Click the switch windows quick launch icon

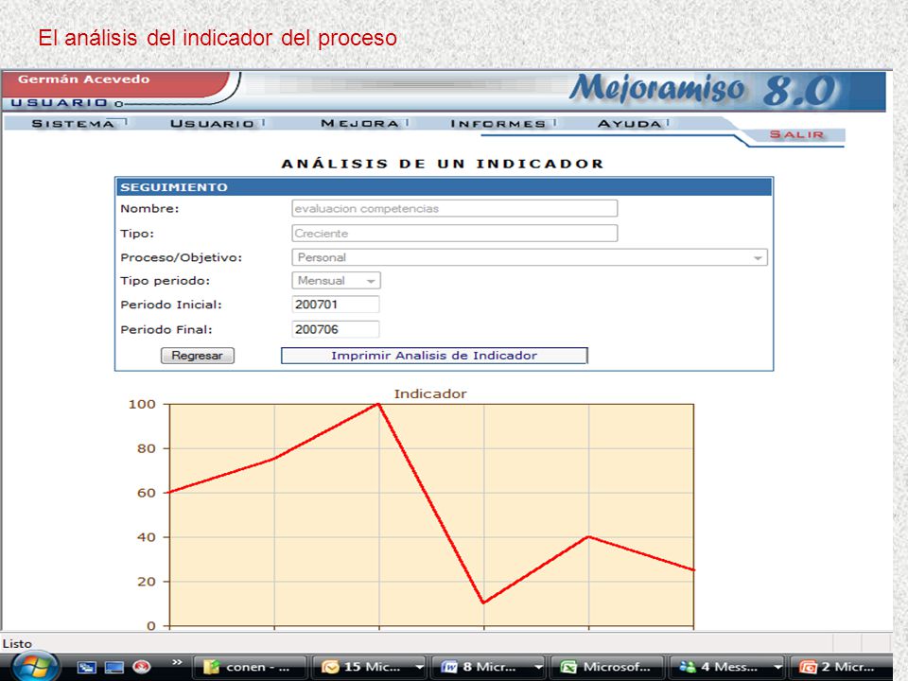[x=87, y=667]
